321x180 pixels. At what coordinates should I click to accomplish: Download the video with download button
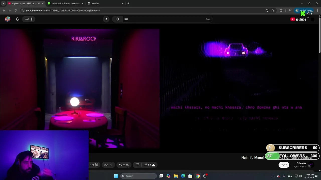tap(108, 165)
